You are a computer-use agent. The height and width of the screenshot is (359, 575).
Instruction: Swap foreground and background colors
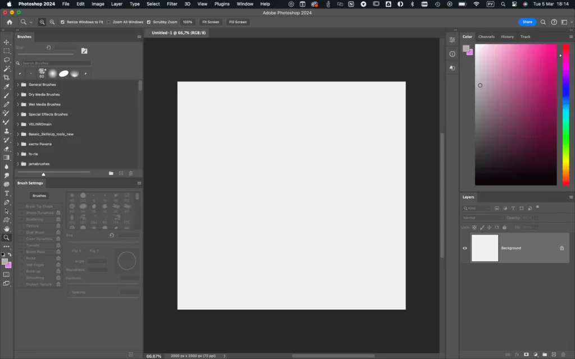[10, 255]
